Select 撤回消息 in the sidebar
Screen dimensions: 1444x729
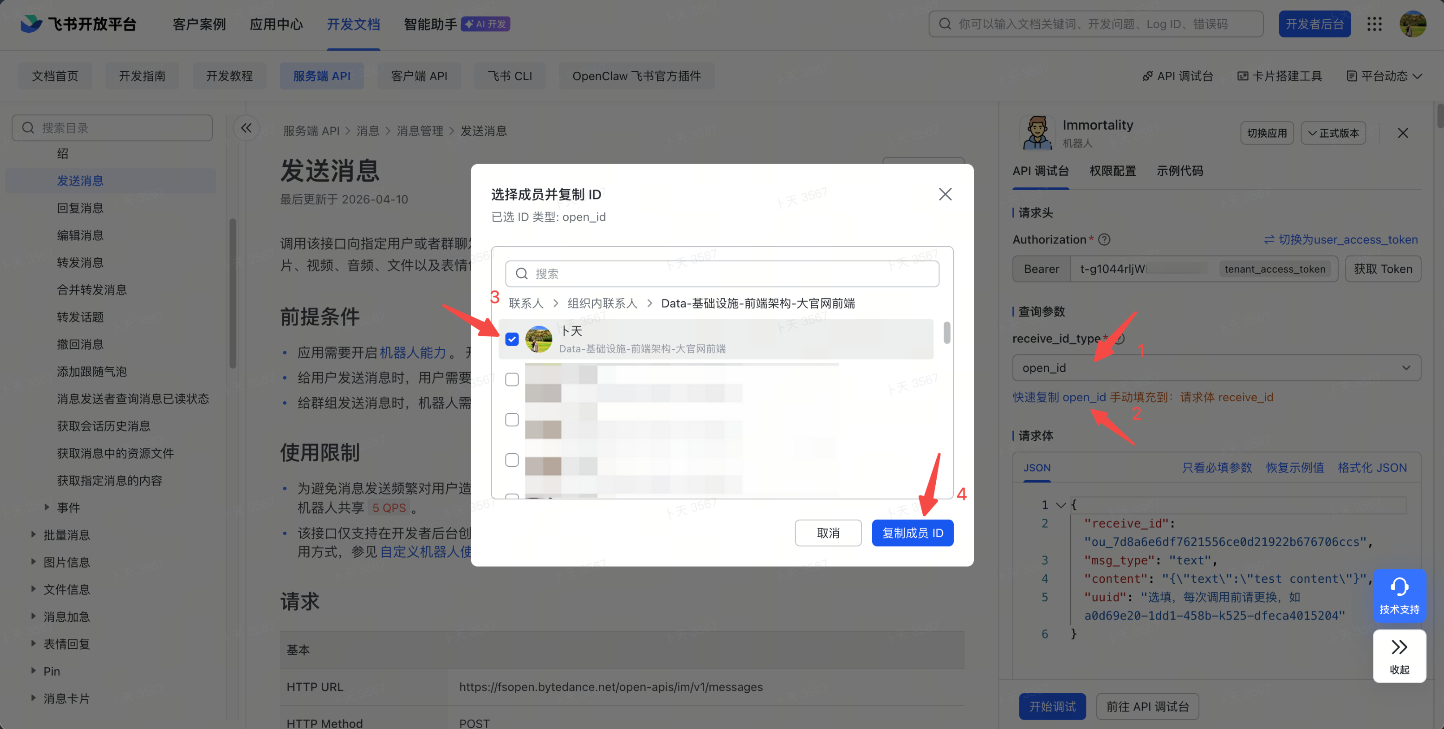pyautogui.click(x=80, y=344)
